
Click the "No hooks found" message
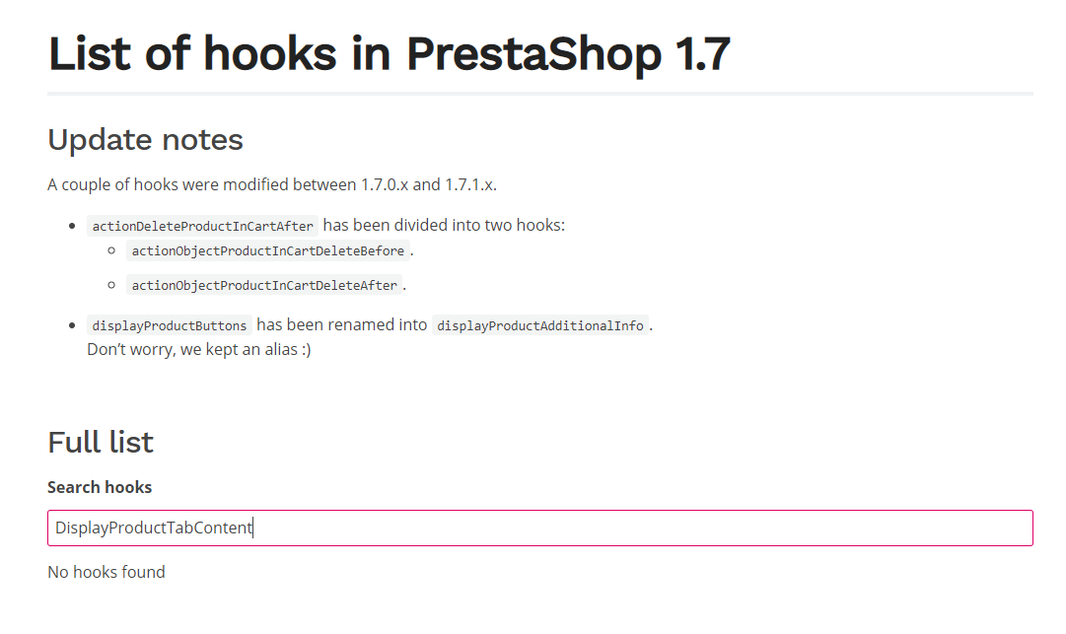click(x=107, y=572)
